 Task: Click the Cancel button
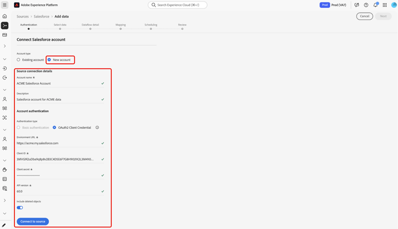click(x=365, y=16)
